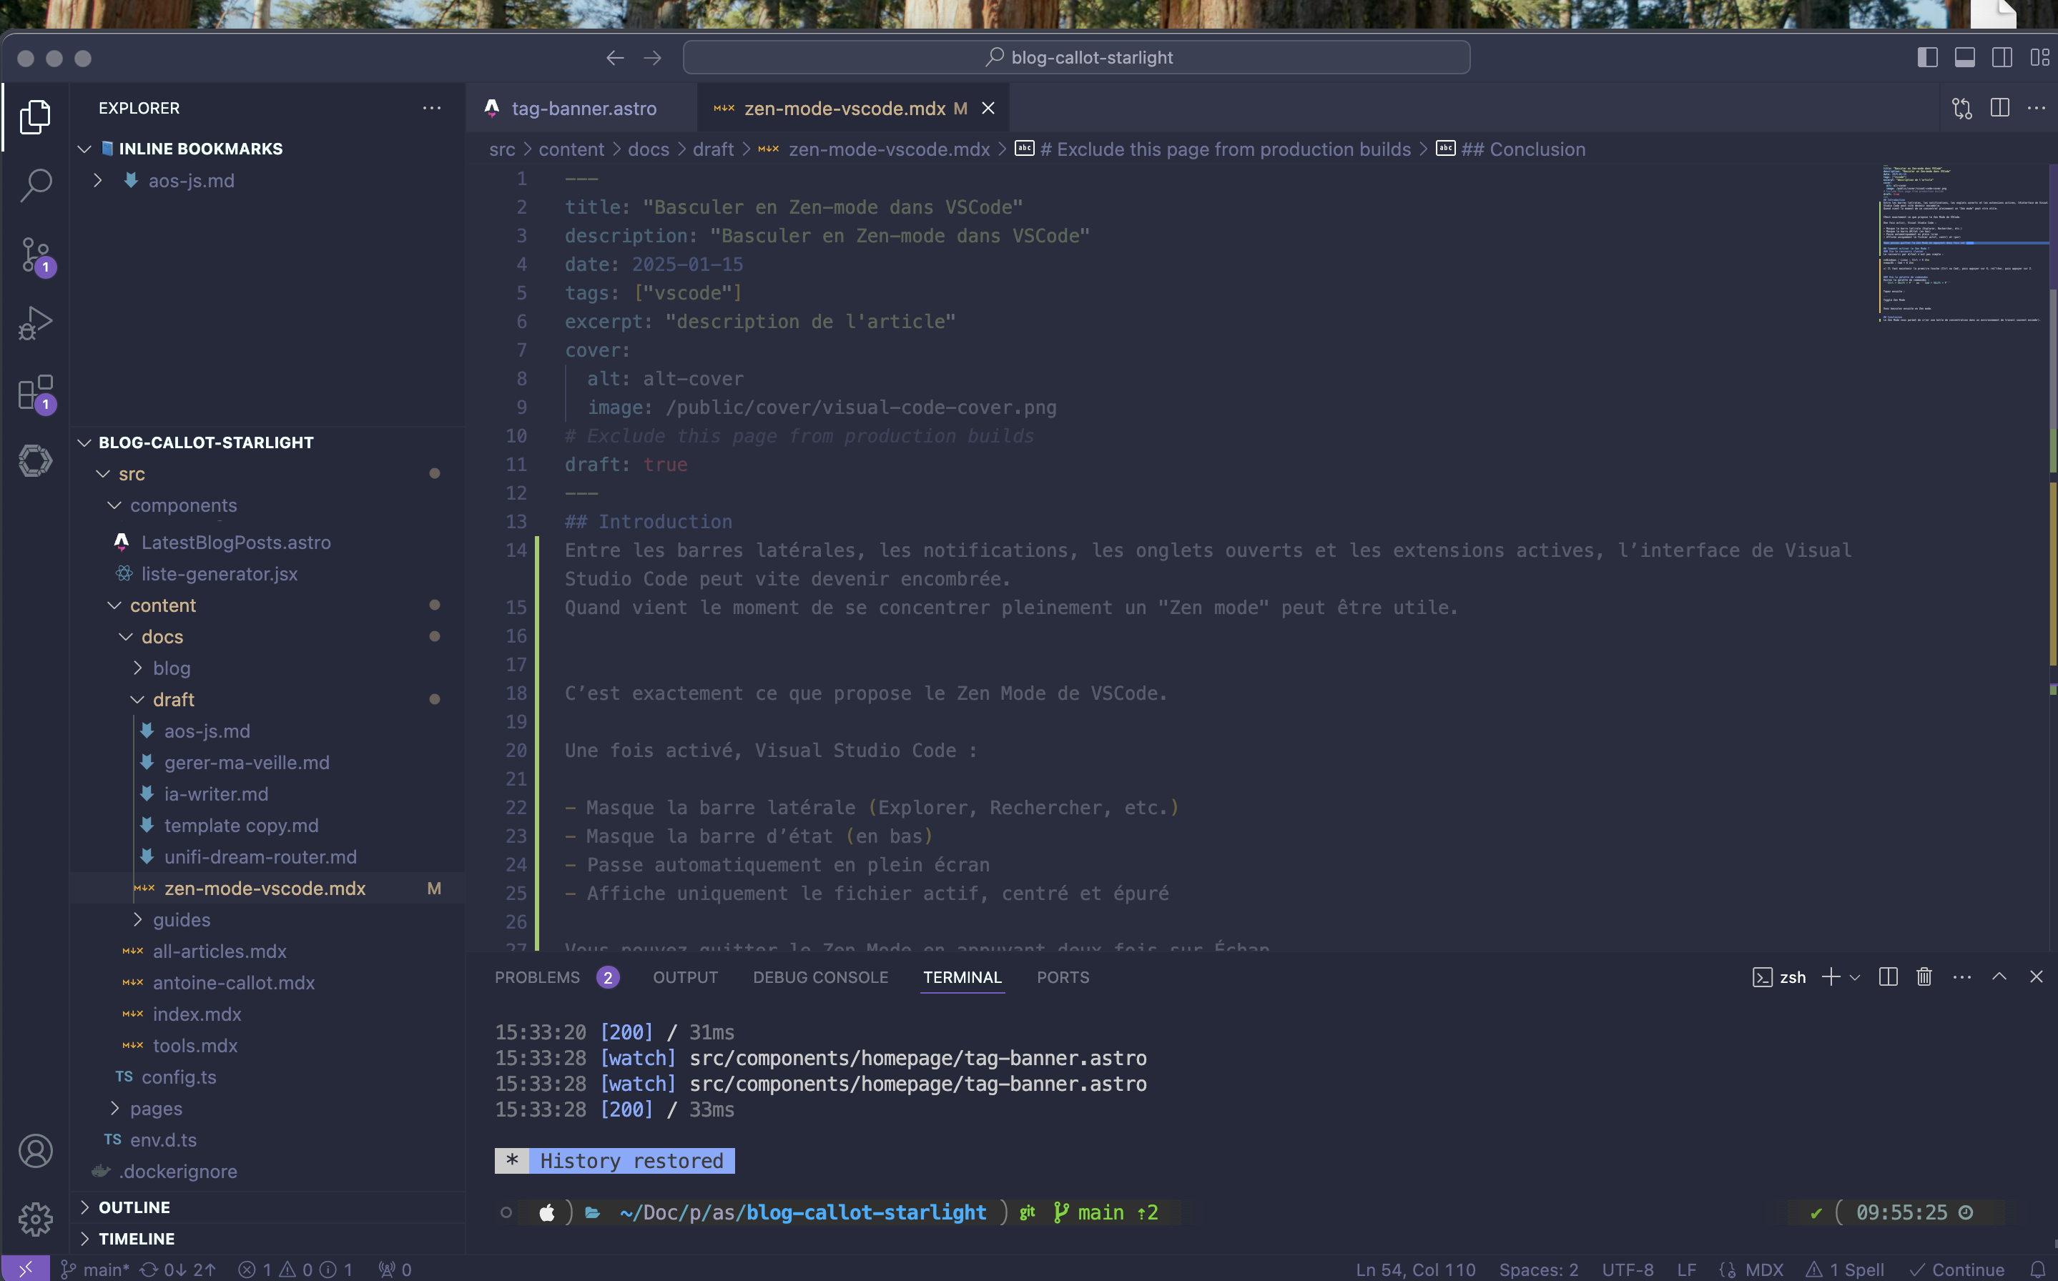Click MDX language mode in status bar

[1764, 1269]
